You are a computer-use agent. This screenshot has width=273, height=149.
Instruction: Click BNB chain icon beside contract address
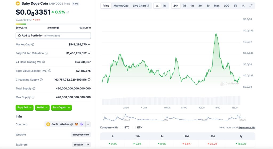[48, 124]
